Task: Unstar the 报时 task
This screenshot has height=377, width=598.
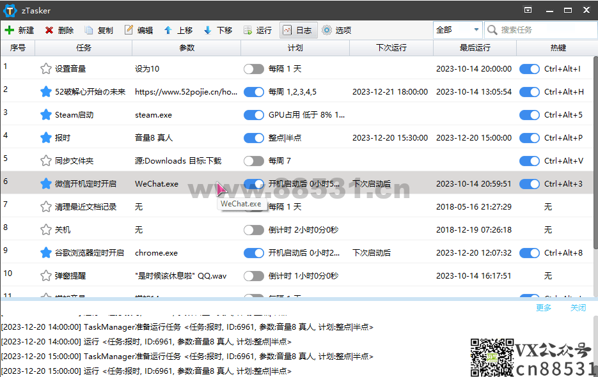Action: 46,137
